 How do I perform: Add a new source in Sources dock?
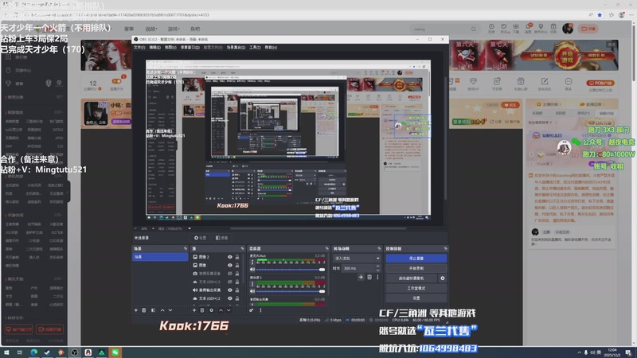(194, 310)
